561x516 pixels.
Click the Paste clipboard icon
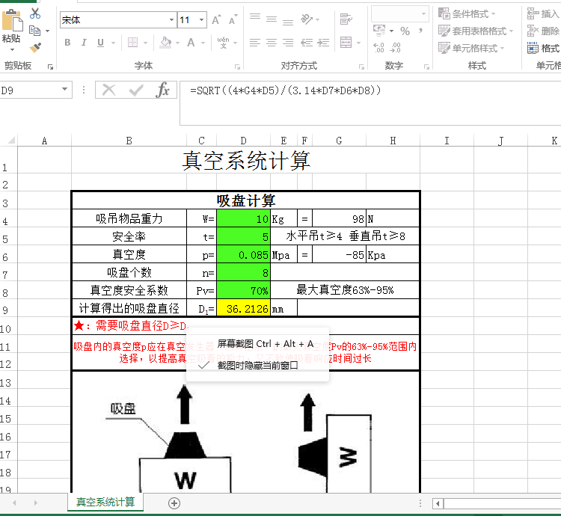point(11,22)
